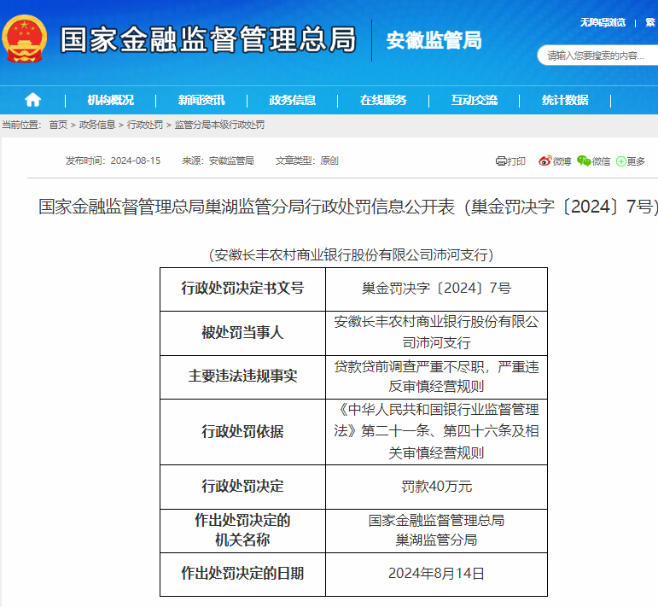The height and width of the screenshot is (607, 658).
Task: Open the 机构概况 menu
Action: (110, 100)
